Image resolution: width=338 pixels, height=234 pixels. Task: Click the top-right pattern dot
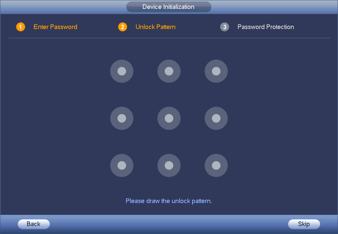tap(216, 71)
